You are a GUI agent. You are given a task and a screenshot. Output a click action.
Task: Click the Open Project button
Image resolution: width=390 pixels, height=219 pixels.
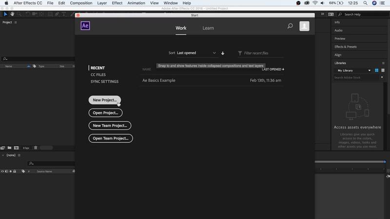[x=105, y=113]
